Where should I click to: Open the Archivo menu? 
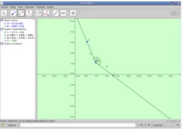pos(5,7)
